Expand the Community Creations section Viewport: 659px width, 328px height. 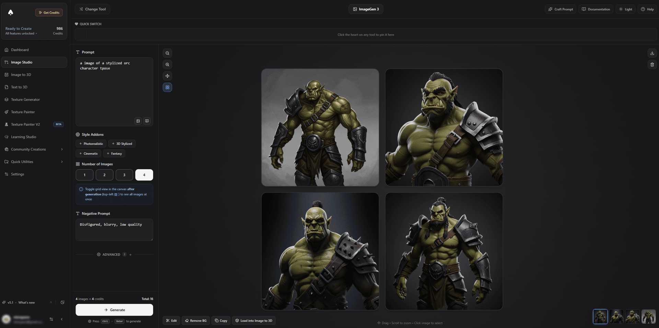34,149
